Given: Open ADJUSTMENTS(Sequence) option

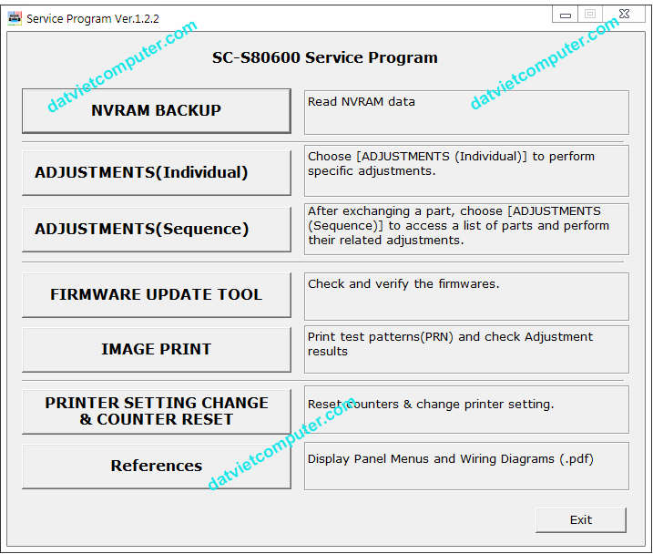Looking at the screenshot, I should pos(156,230).
